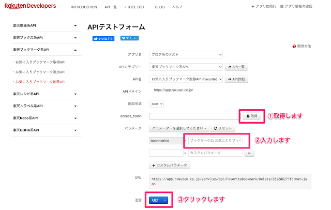This screenshot has height=210, width=331.
Task: Open the INTRODUCTION menu item
Action: point(84,7)
